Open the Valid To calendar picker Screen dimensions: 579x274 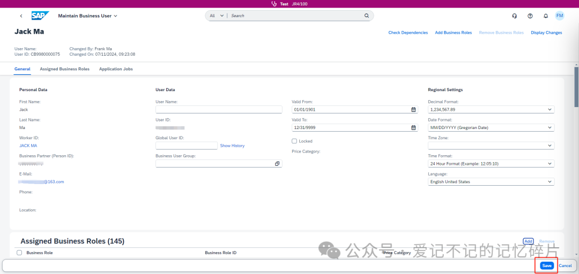point(413,127)
